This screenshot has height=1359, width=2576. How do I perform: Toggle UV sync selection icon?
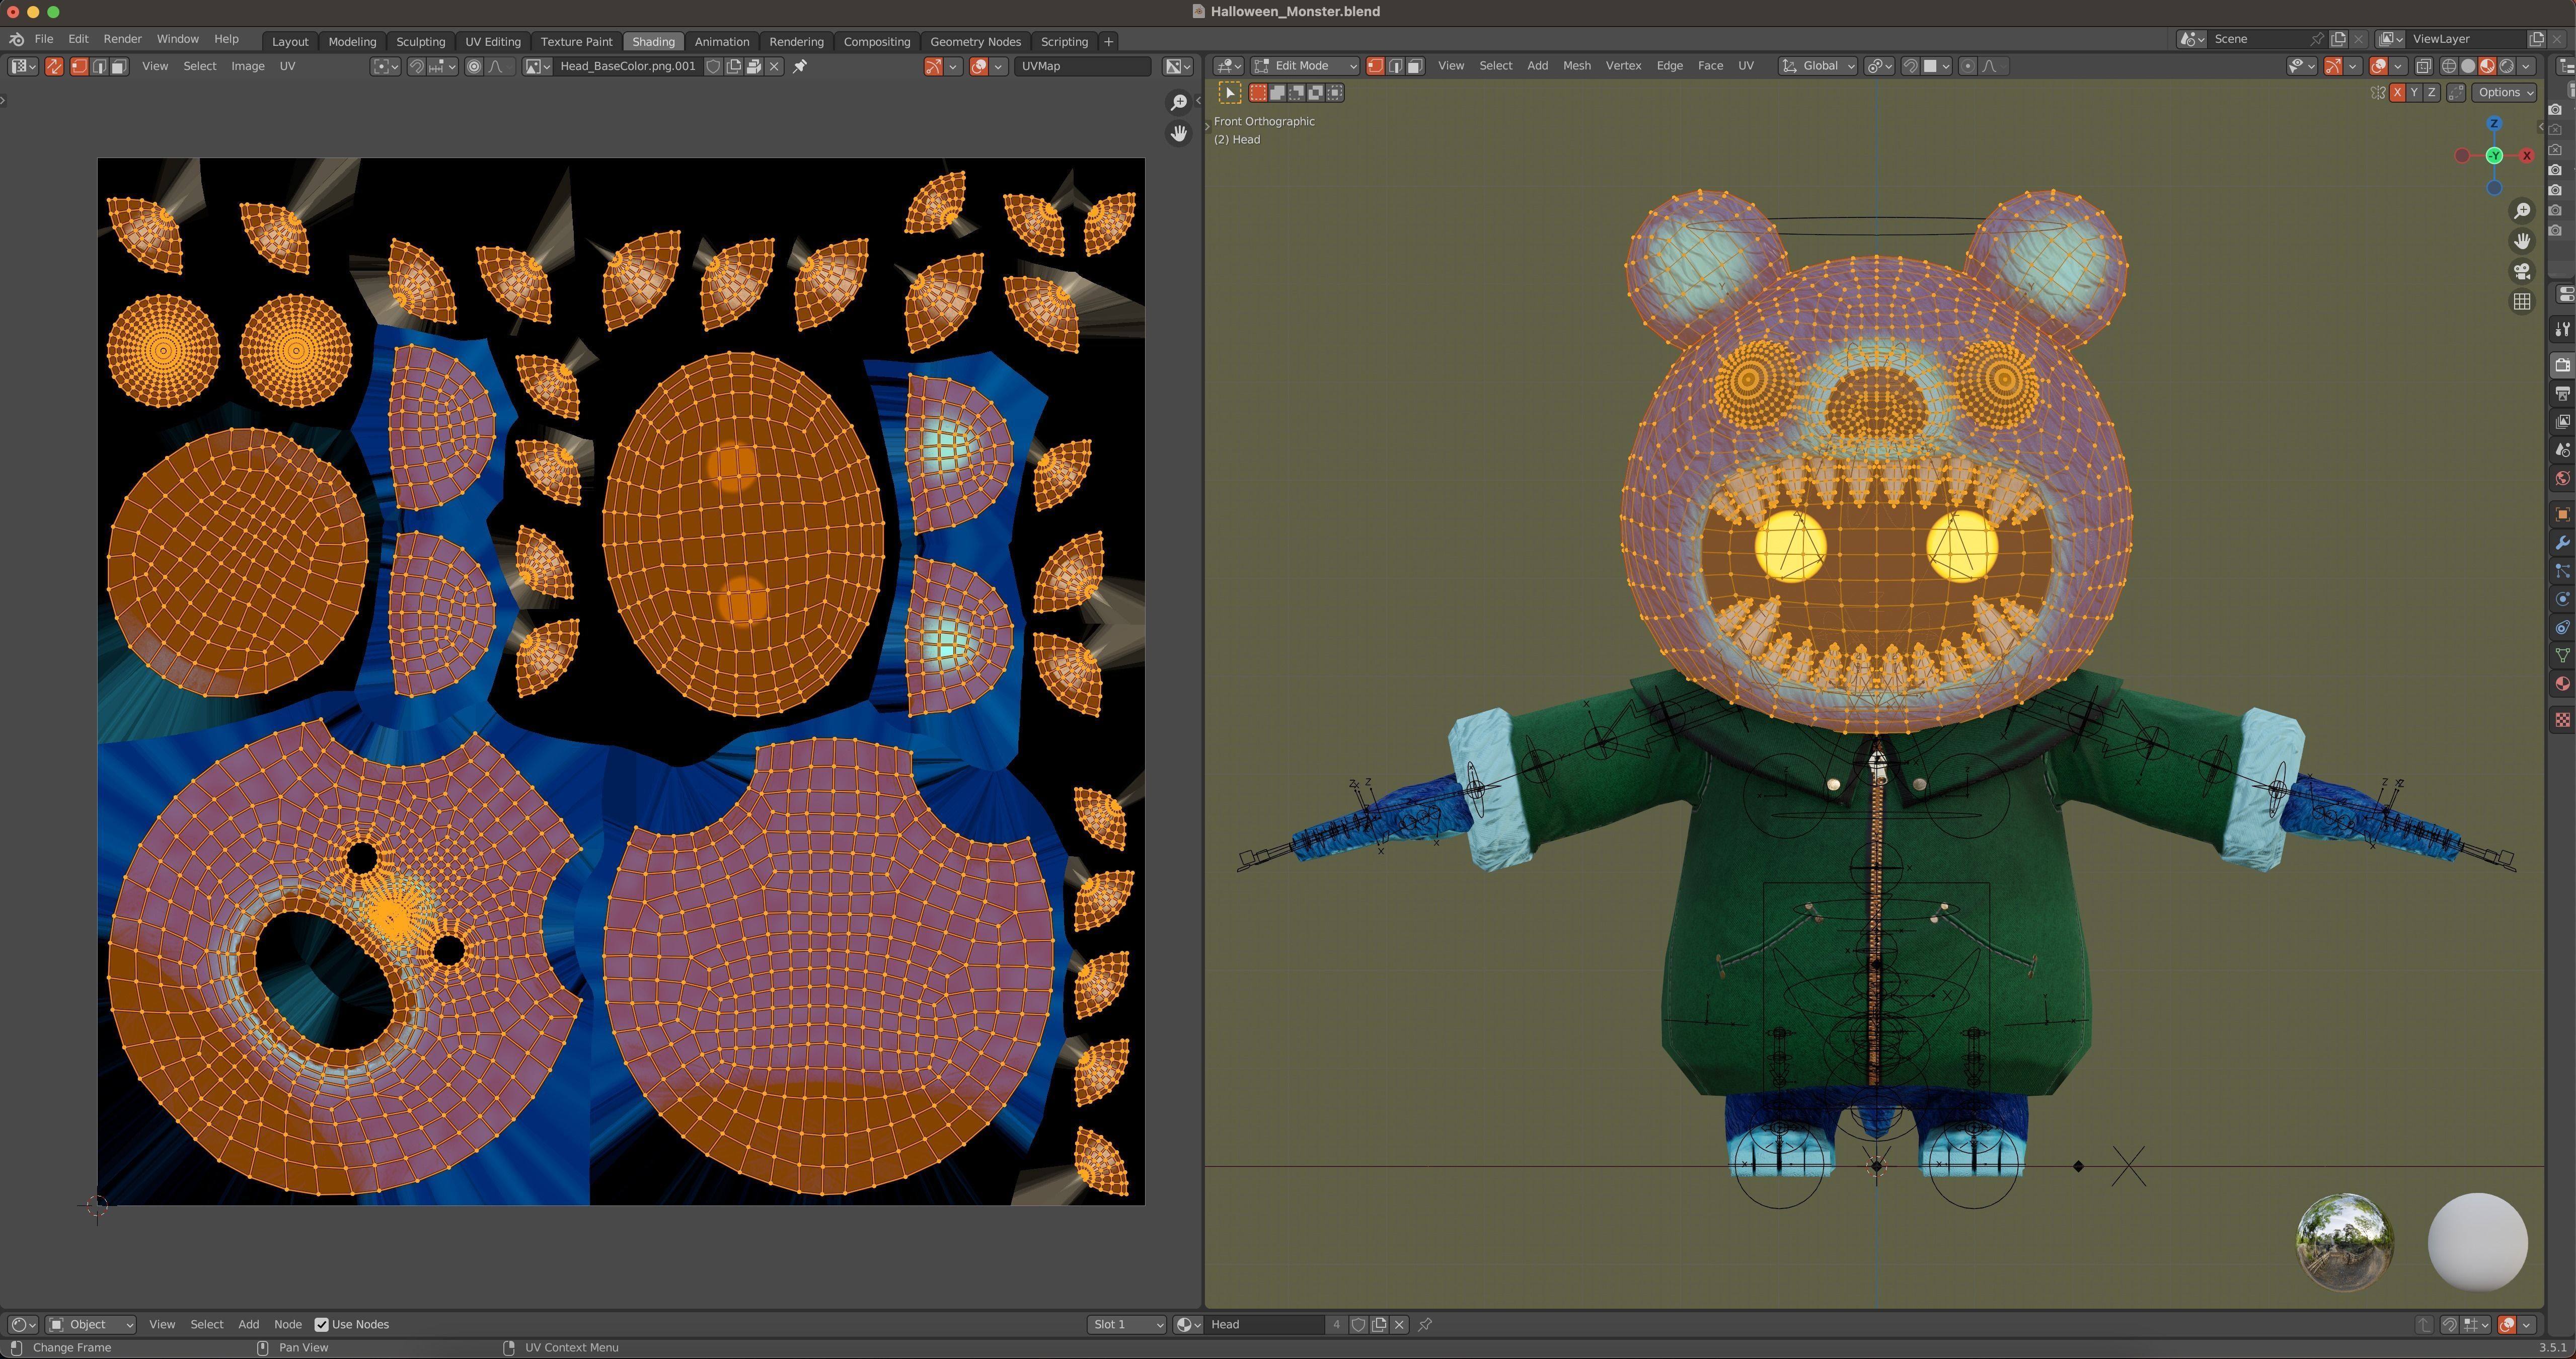pyautogui.click(x=54, y=66)
